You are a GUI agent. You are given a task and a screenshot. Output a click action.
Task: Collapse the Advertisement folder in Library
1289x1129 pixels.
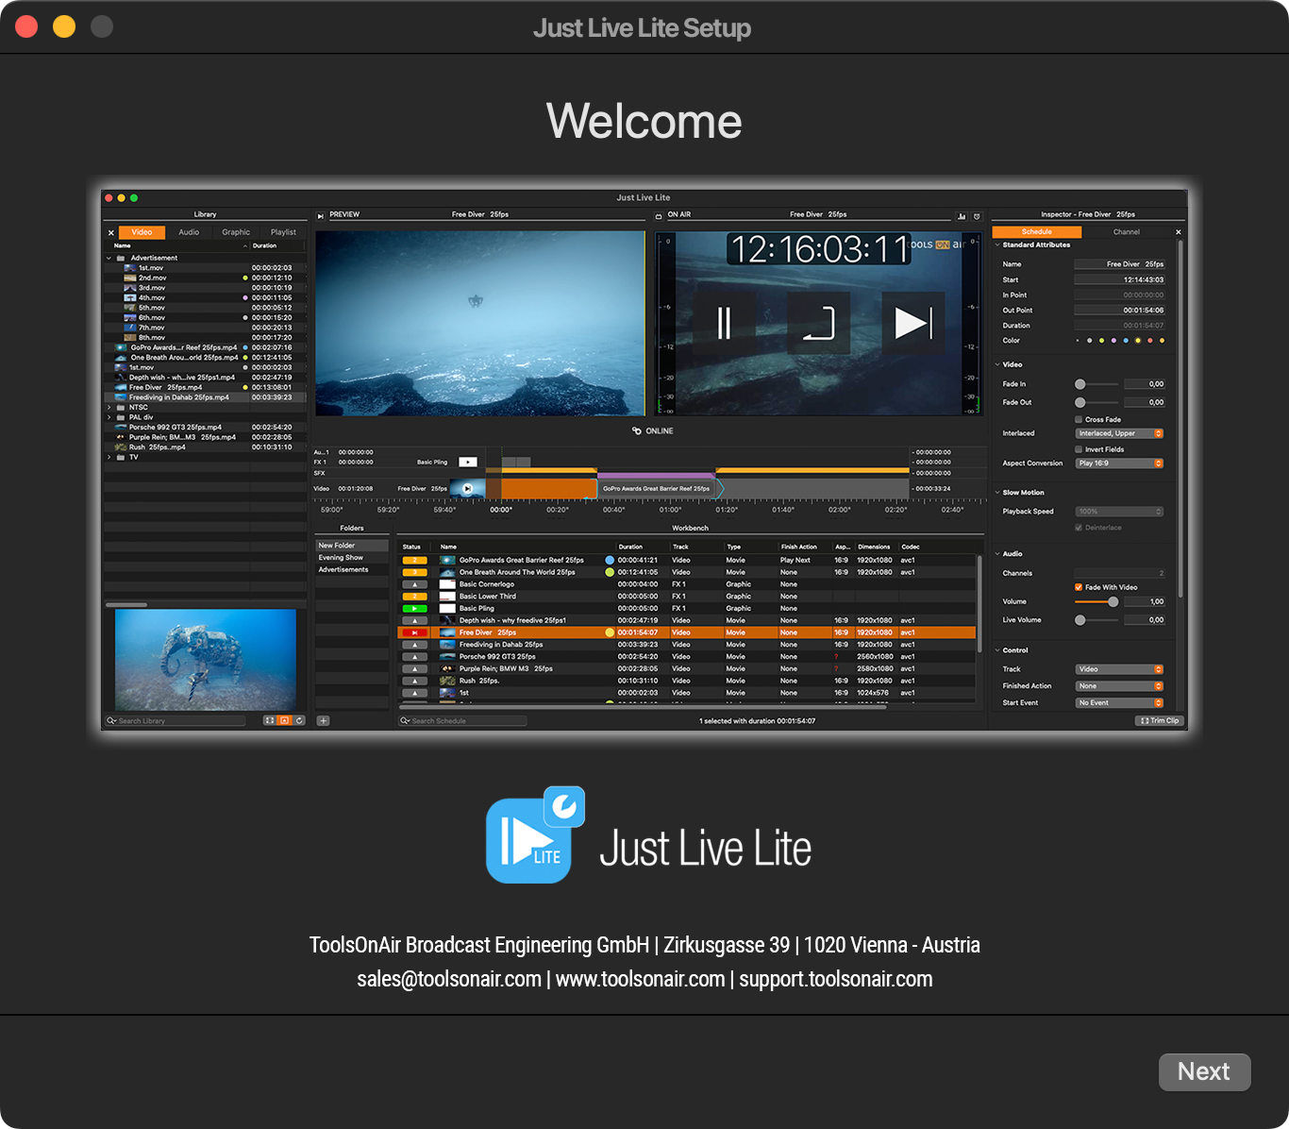pos(109,258)
